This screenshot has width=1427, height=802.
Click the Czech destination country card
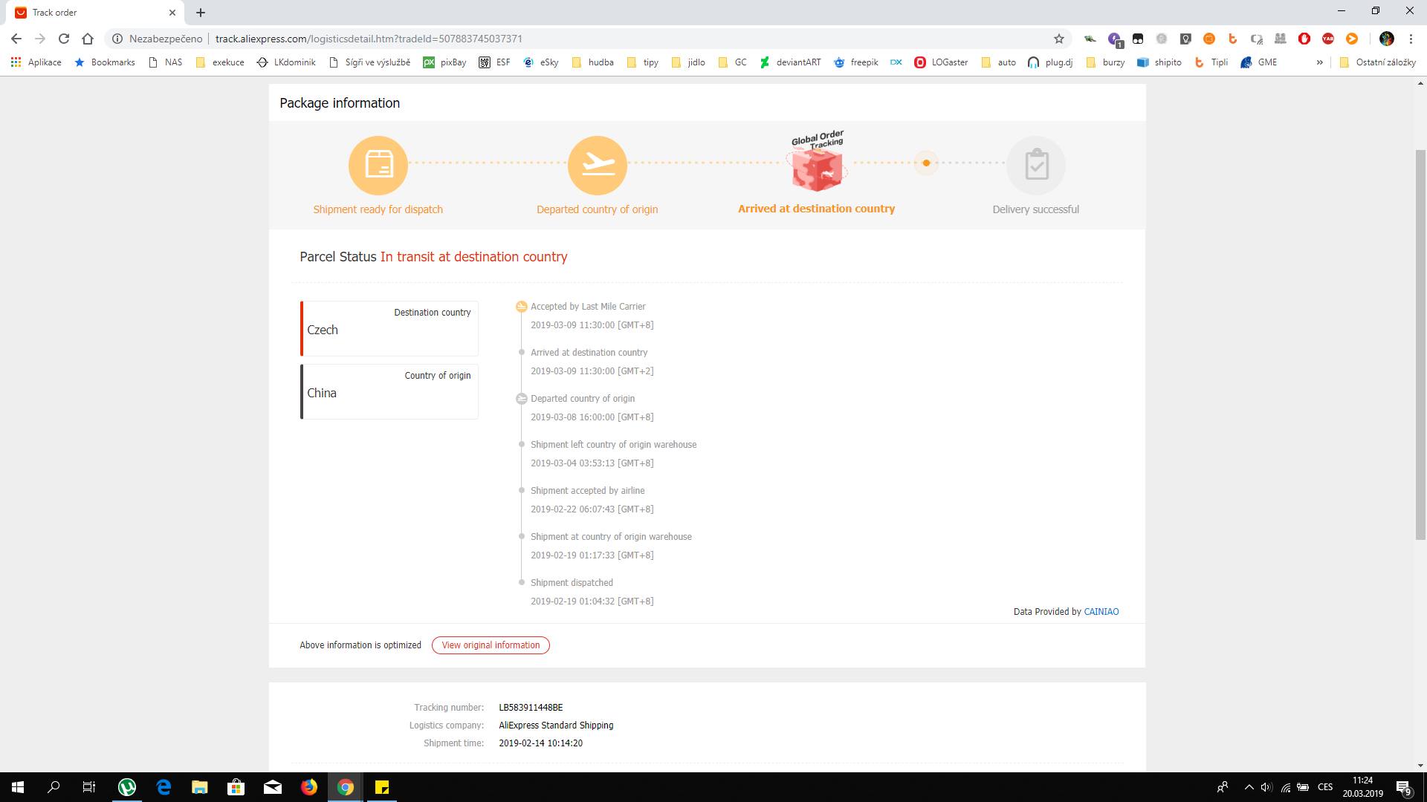click(x=389, y=329)
